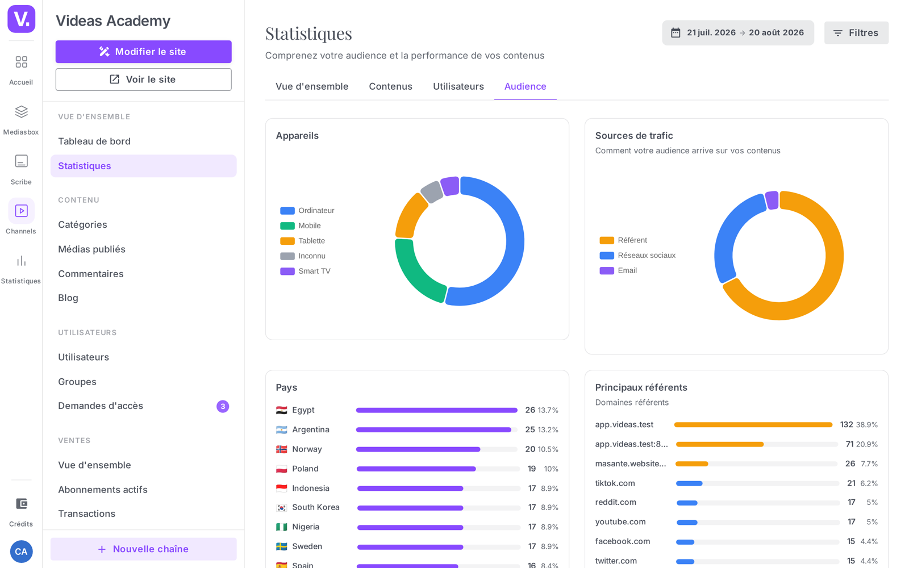Open Mediasbox in the left rail
This screenshot has height=568, width=909.
(x=21, y=112)
